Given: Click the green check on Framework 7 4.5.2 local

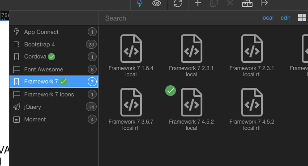Looking at the screenshot, I should 171,91.
